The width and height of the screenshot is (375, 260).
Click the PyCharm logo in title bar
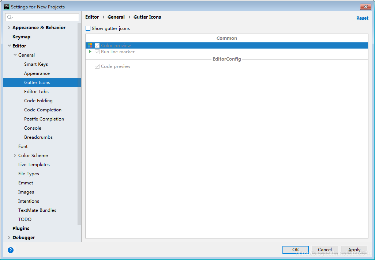[7, 7]
